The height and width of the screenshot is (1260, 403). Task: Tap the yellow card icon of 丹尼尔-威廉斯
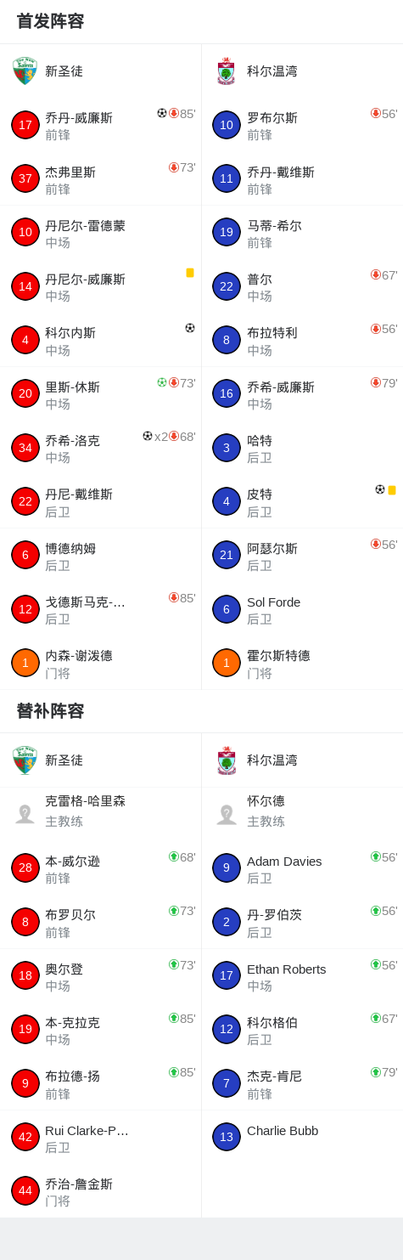[x=190, y=273]
